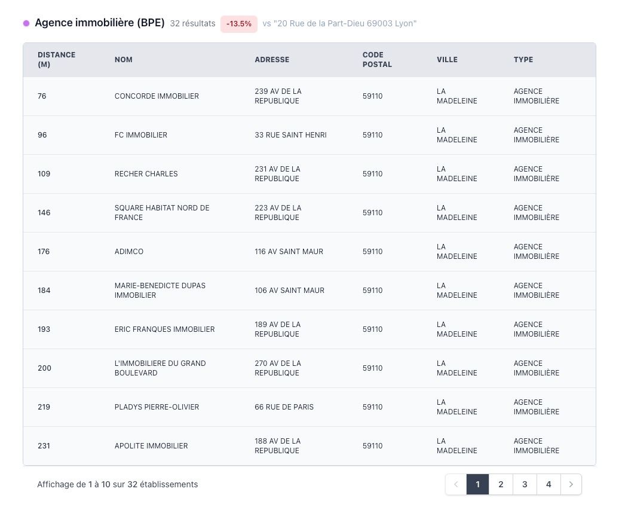The image size is (619, 507).
Task: Click the Nom column header
Action: tap(124, 60)
